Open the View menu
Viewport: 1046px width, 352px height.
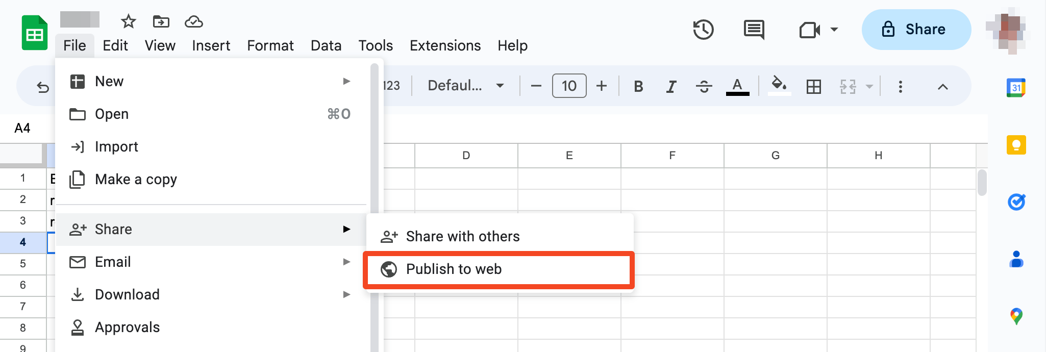[160, 45]
